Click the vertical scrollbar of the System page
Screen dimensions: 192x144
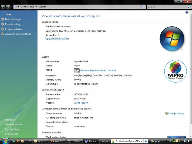190,69
